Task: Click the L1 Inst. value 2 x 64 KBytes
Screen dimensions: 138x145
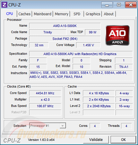Action: point(99,100)
